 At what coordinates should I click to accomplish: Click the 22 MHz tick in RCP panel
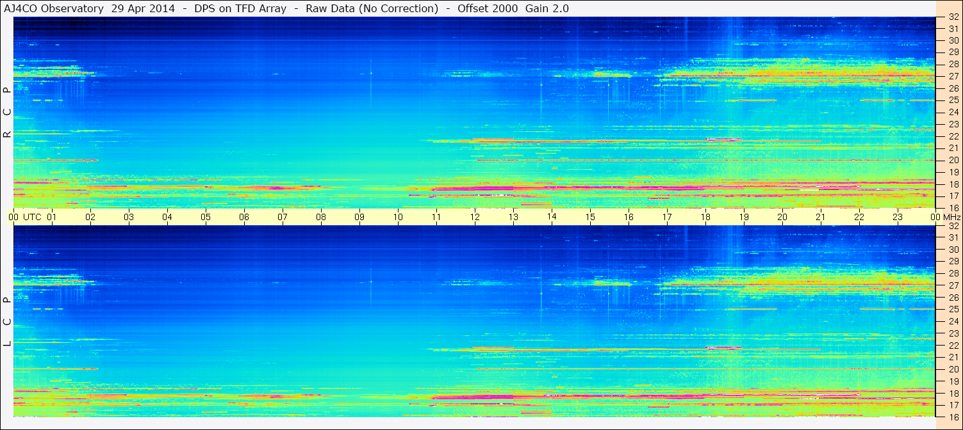(953, 136)
